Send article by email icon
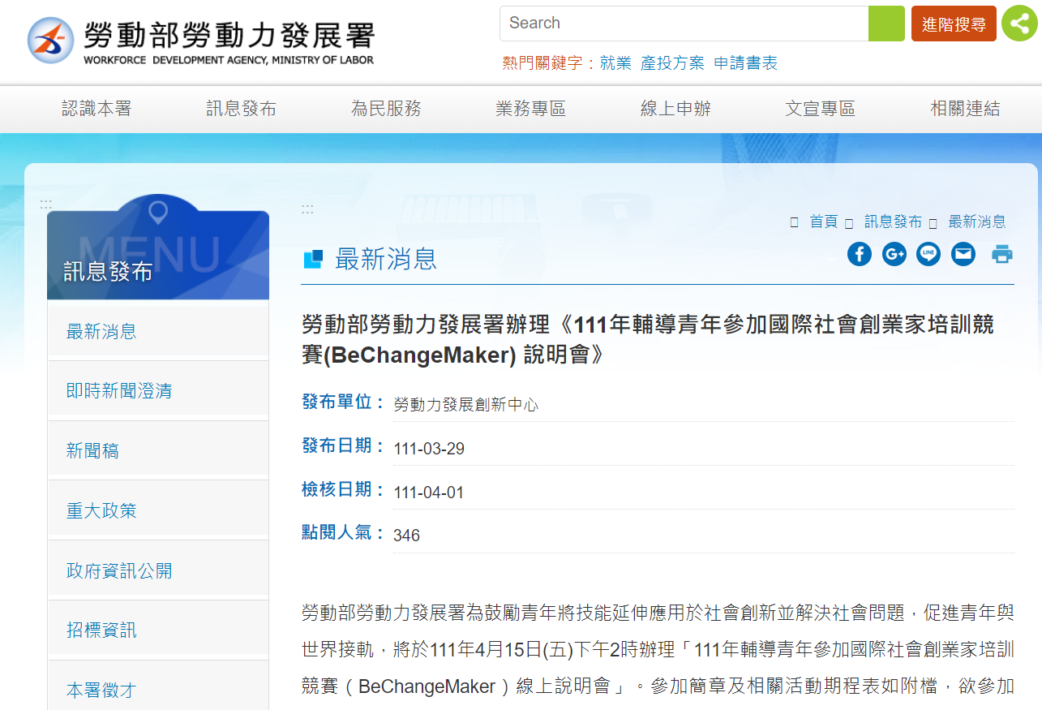 pyautogui.click(x=963, y=254)
